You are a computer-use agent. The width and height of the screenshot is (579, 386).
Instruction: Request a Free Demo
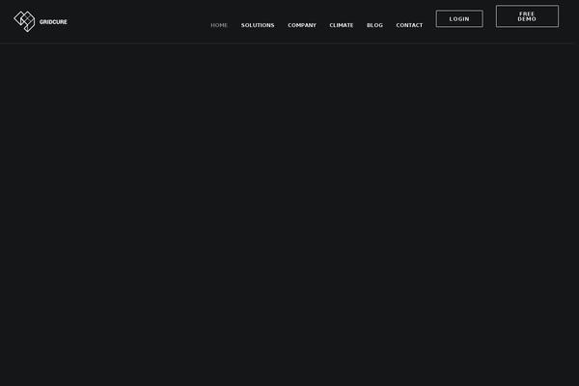point(527,16)
